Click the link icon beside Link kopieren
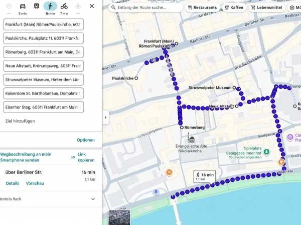 (x=73, y=157)
